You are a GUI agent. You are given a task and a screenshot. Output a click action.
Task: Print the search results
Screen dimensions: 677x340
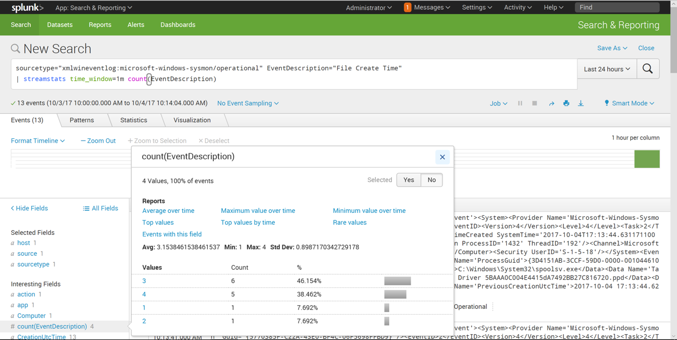pos(566,104)
